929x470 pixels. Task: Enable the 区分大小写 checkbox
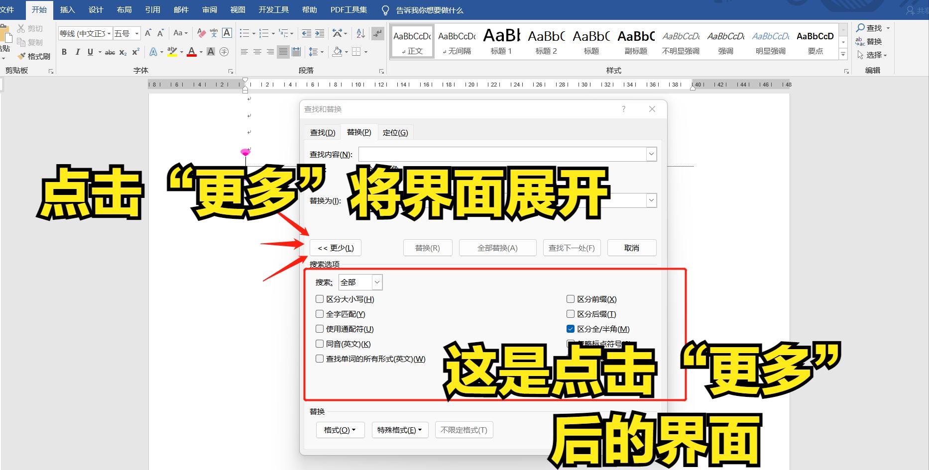tap(319, 299)
